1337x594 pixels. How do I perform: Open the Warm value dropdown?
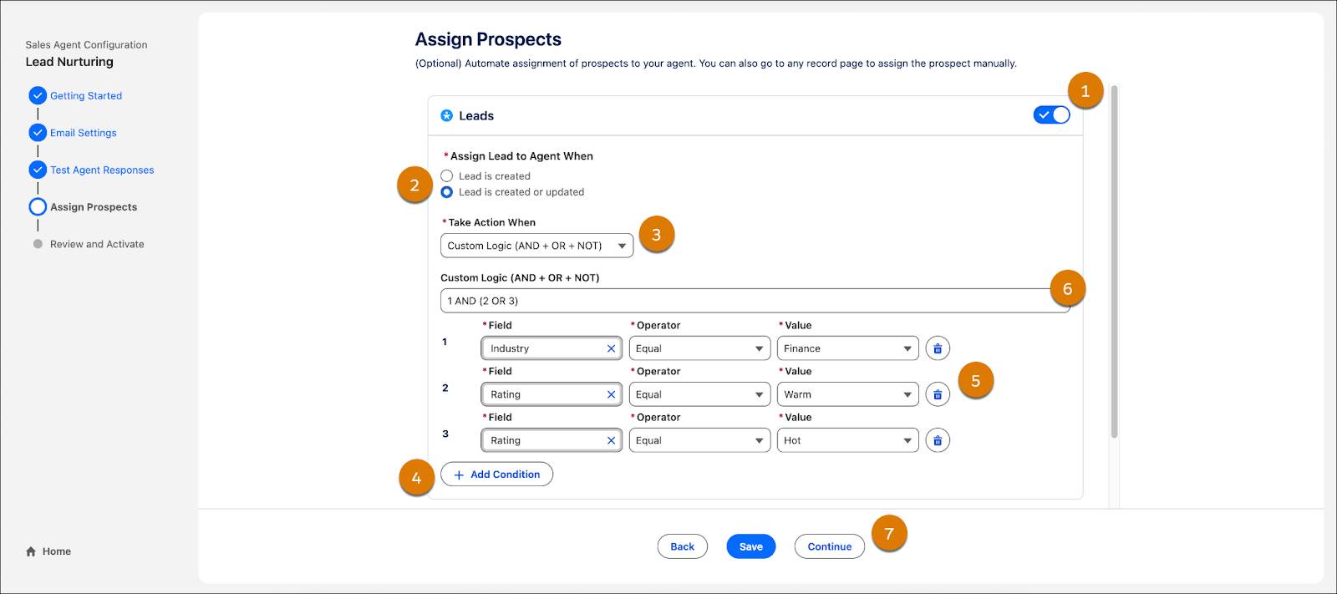tap(847, 394)
